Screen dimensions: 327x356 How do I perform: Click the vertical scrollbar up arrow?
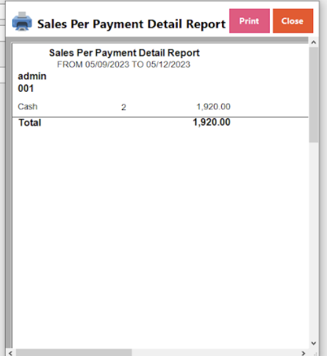(x=314, y=42)
